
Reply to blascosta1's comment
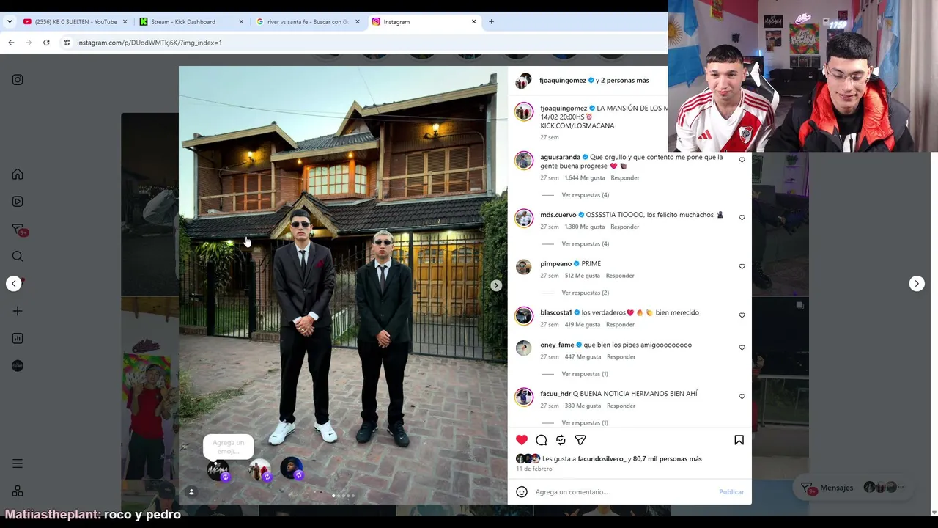click(x=620, y=325)
